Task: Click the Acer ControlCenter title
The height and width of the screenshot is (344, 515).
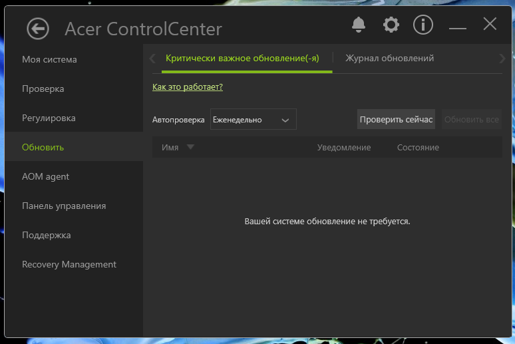Action: [x=143, y=29]
